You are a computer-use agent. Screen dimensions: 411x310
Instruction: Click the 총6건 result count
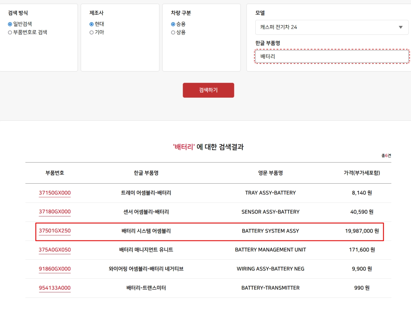click(x=386, y=155)
